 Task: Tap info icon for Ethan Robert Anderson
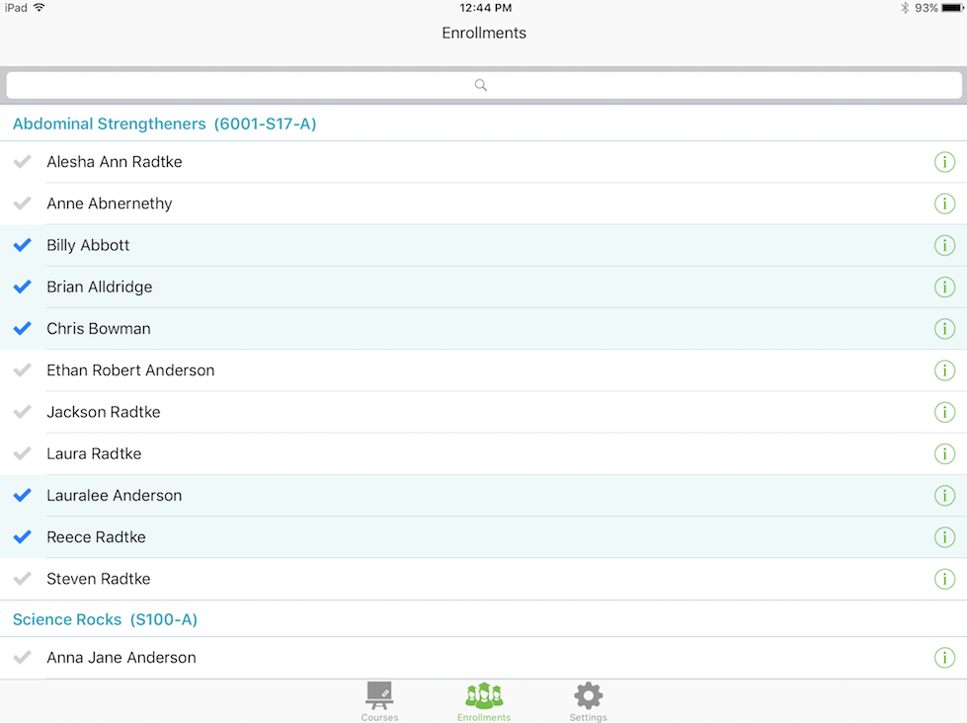[944, 370]
